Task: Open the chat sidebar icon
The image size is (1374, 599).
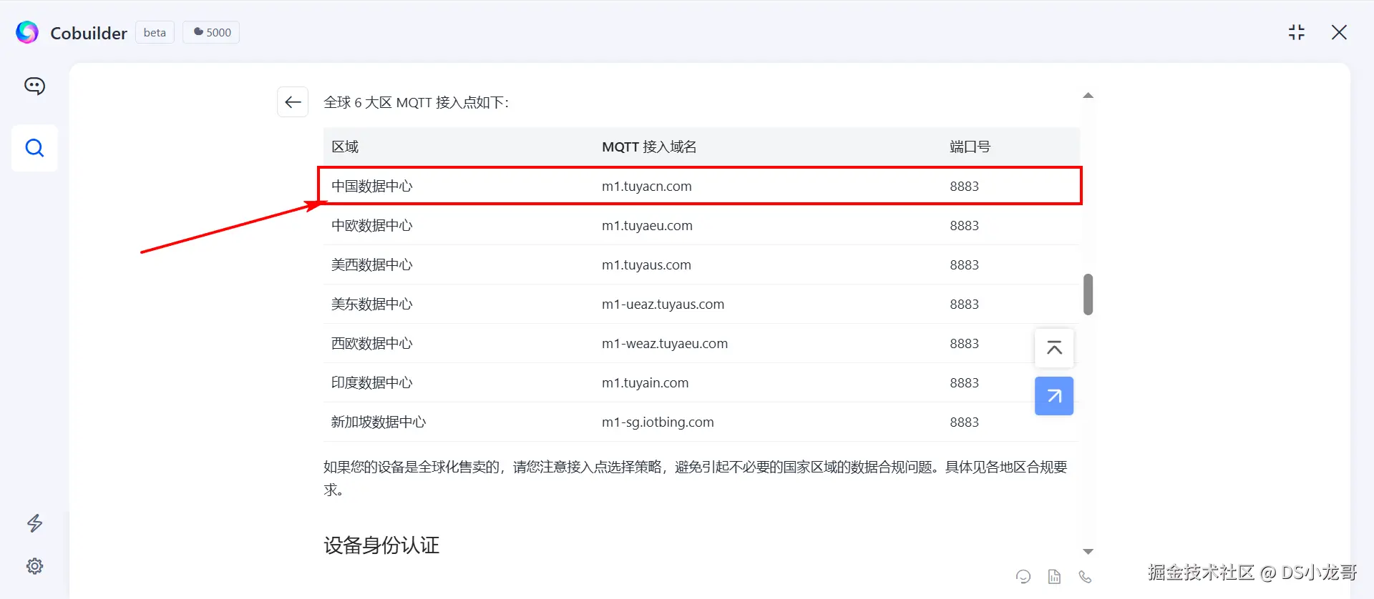Action: point(34,86)
